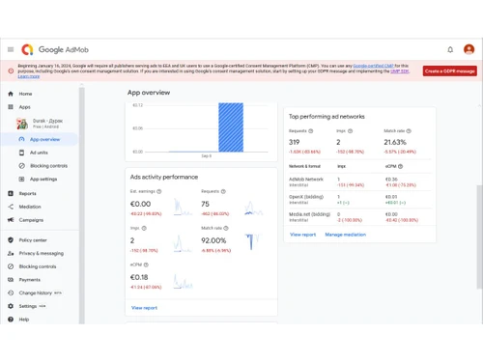The height and width of the screenshot is (362, 483).
Task: Click the Campaigns megaphone icon
Action: [11, 220]
